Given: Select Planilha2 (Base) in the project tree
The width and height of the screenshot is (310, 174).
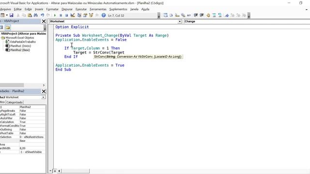Looking at the screenshot, I should (20, 50).
